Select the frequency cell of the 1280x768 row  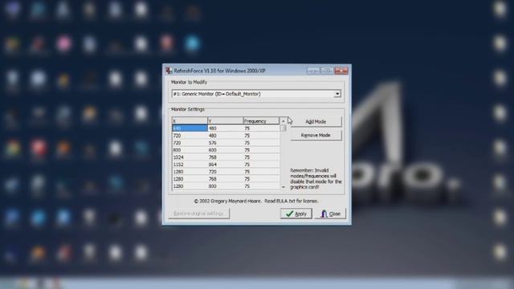pos(261,179)
